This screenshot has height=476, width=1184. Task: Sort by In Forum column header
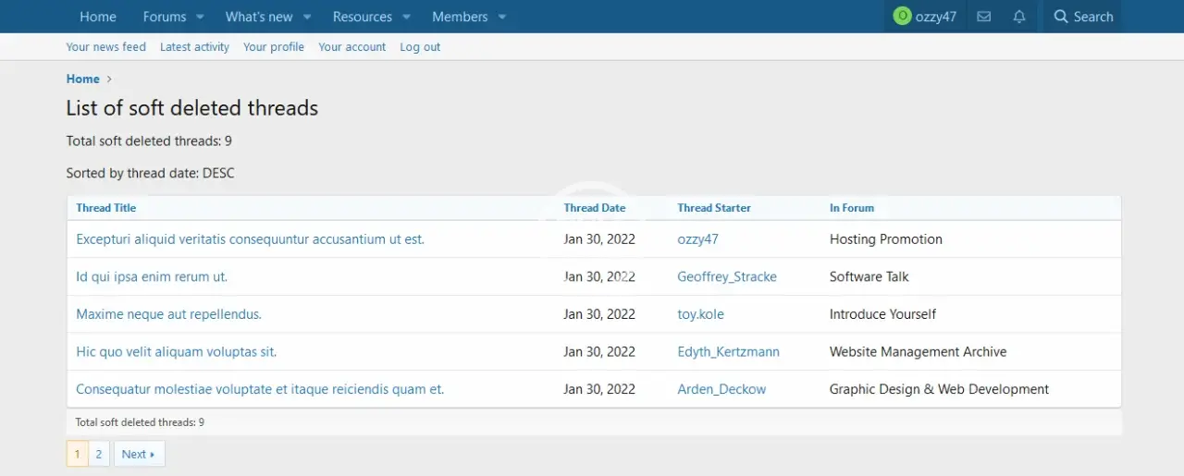851,208
